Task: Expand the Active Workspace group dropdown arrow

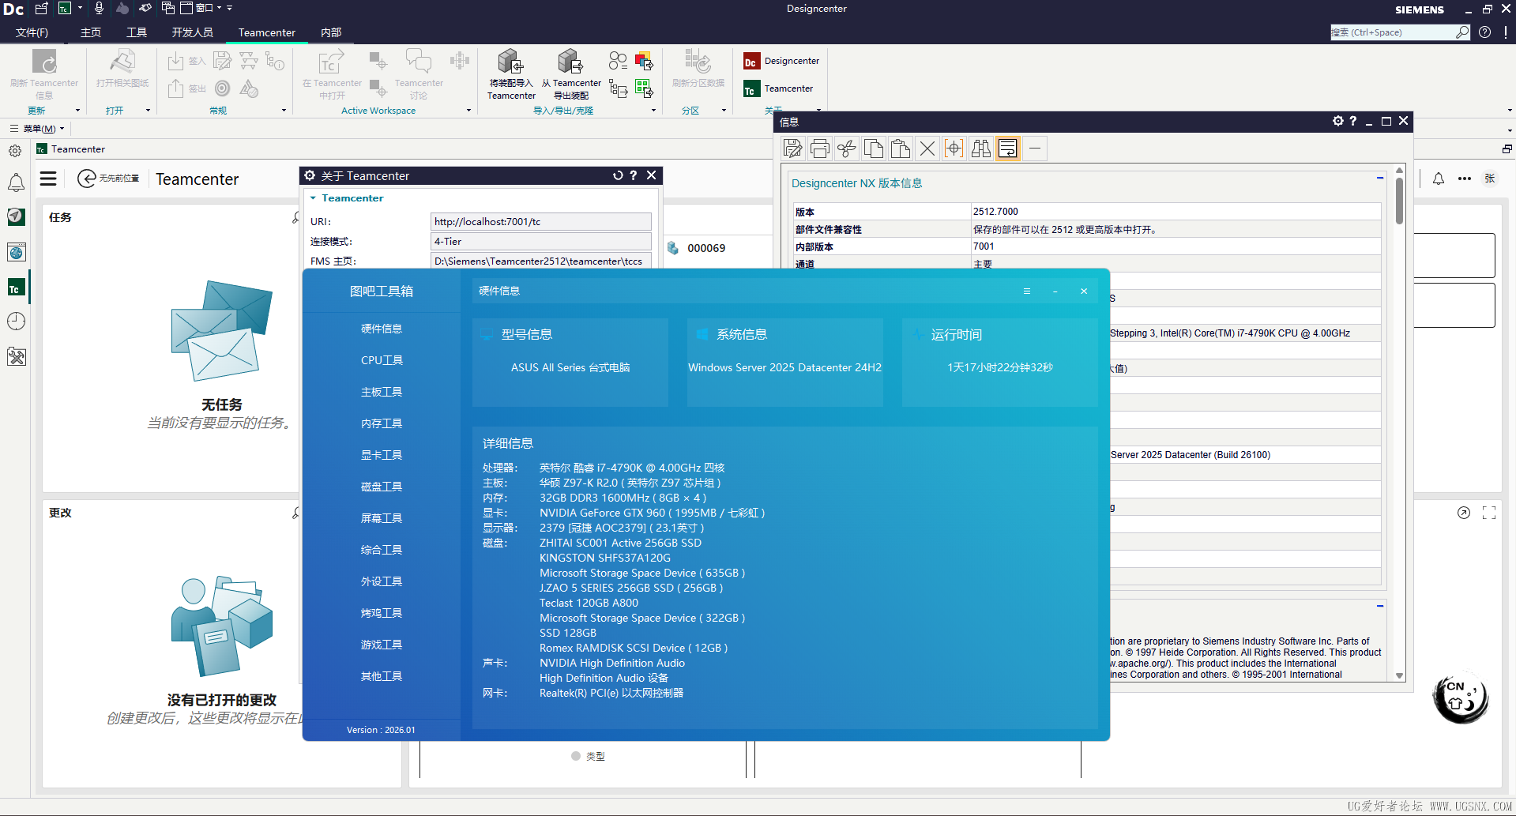Action: pyautogui.click(x=468, y=111)
